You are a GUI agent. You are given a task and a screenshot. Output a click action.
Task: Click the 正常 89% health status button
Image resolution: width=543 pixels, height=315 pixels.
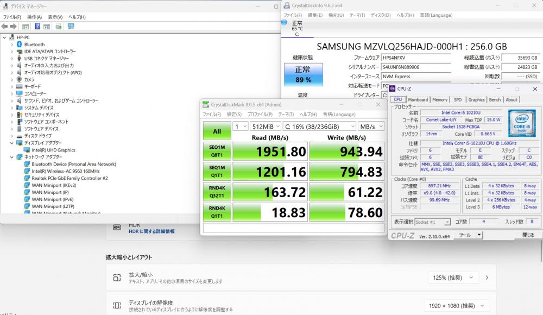(x=304, y=74)
